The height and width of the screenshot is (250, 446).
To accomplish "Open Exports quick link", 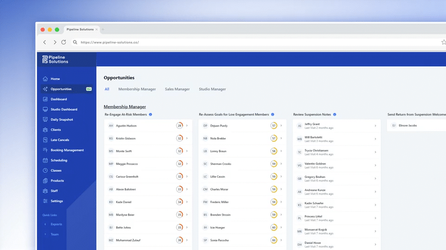I will [x=56, y=224].
